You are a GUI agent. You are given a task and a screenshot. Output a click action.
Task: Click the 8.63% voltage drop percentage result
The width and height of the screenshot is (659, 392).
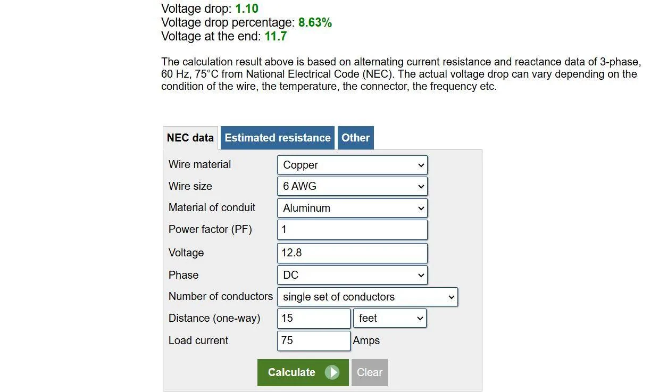pos(315,22)
